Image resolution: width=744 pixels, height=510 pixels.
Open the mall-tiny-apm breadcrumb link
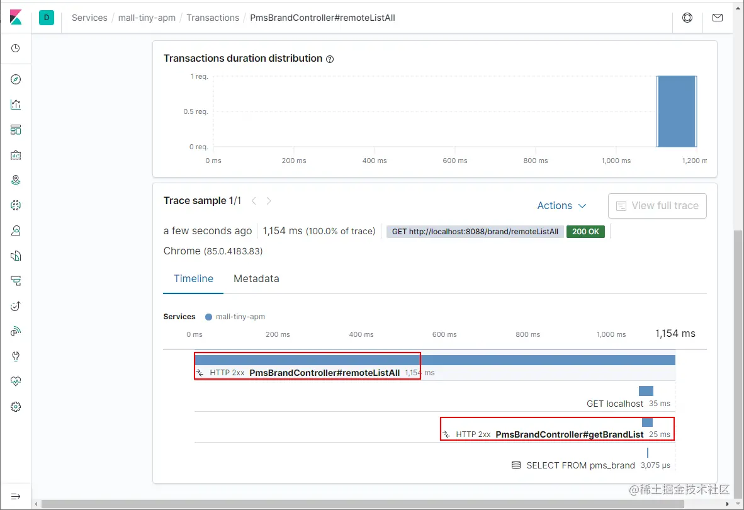pyautogui.click(x=147, y=18)
